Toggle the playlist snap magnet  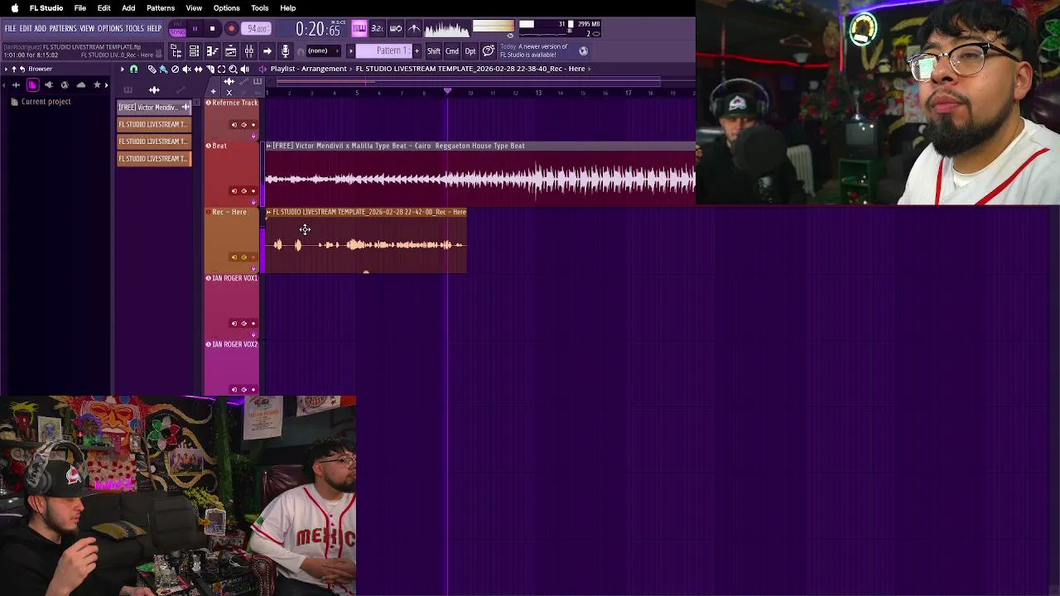133,69
